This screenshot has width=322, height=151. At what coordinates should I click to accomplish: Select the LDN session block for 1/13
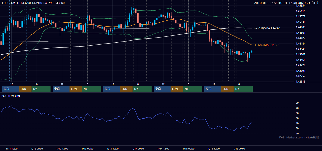(x=126, y=89)
